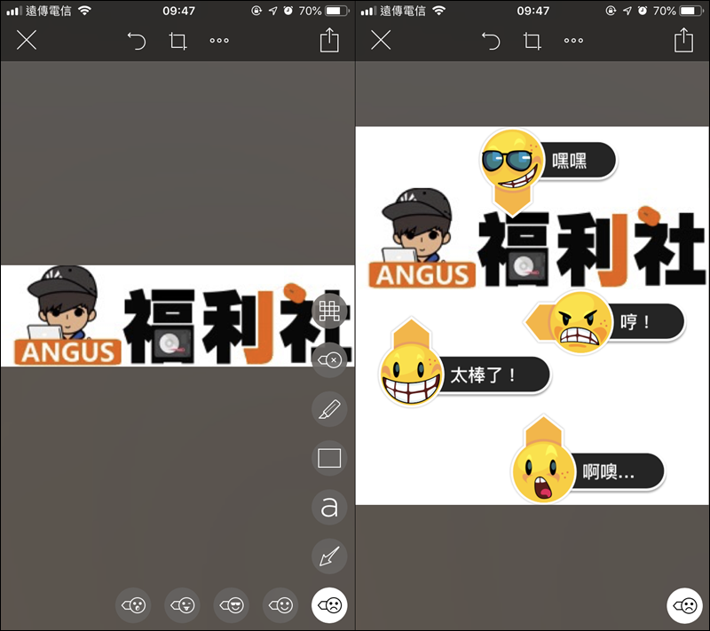Pick the surprised face sticker option
This screenshot has height=631, width=710.
[134, 606]
